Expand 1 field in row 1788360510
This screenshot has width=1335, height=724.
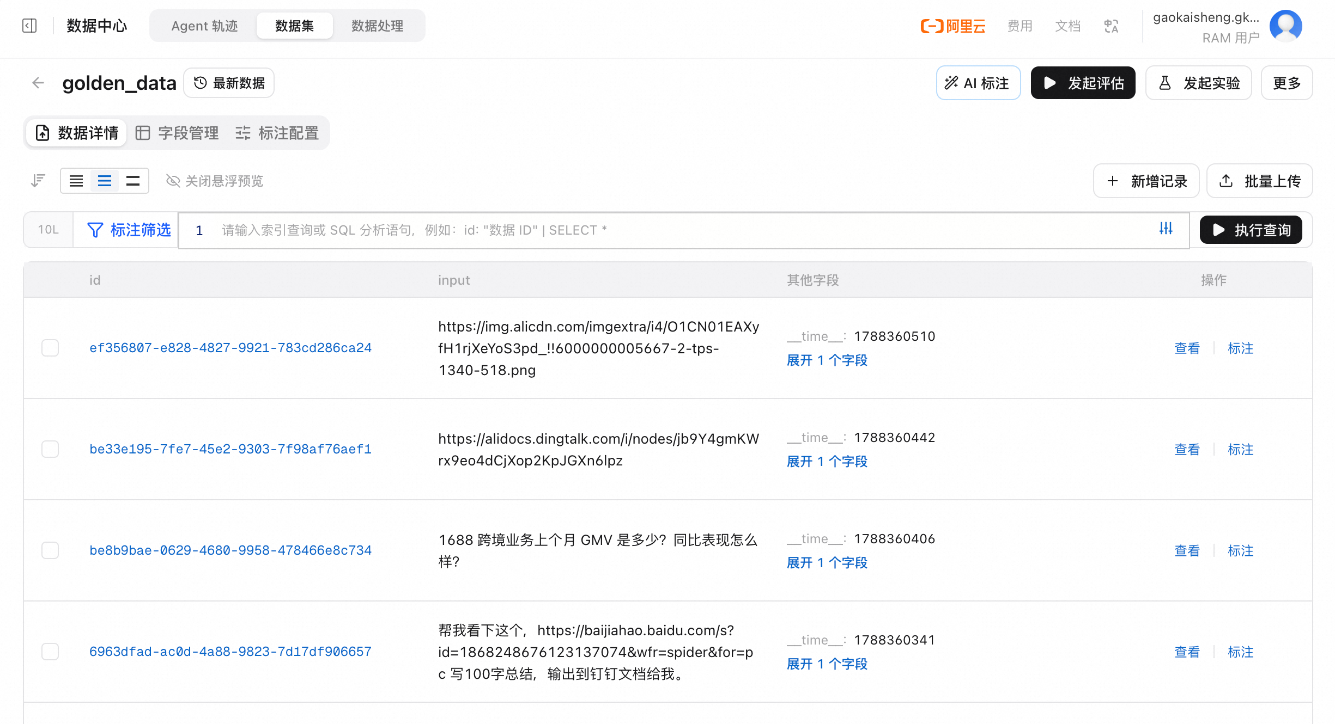click(827, 360)
